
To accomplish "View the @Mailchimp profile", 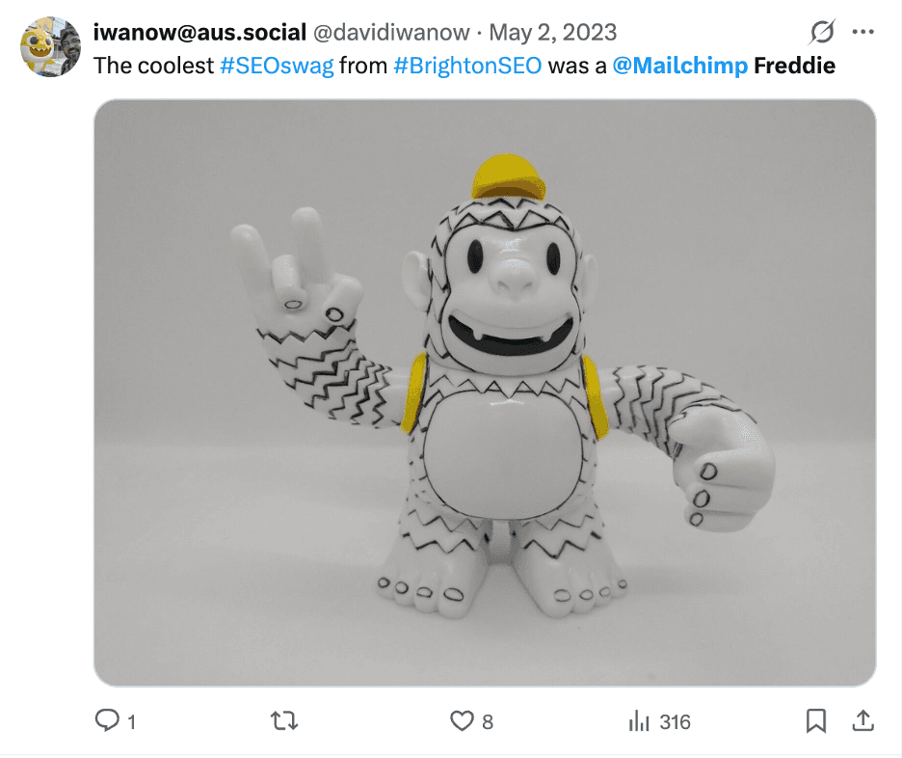I will pos(680,66).
